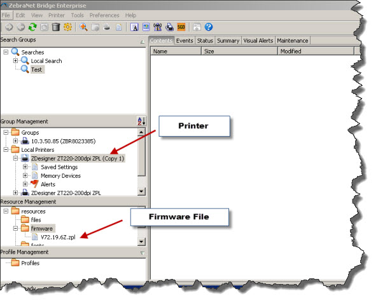Expand the 10.3.50.85 printer node
This screenshot has width=378, height=305.
[15, 141]
